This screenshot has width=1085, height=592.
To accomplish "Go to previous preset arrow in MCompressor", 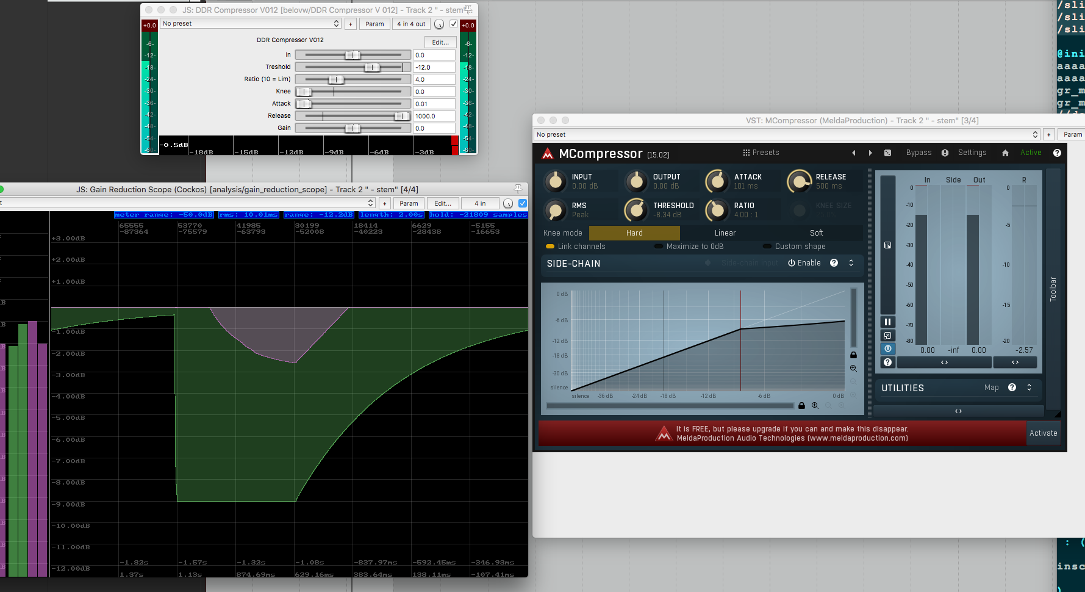I will point(854,153).
